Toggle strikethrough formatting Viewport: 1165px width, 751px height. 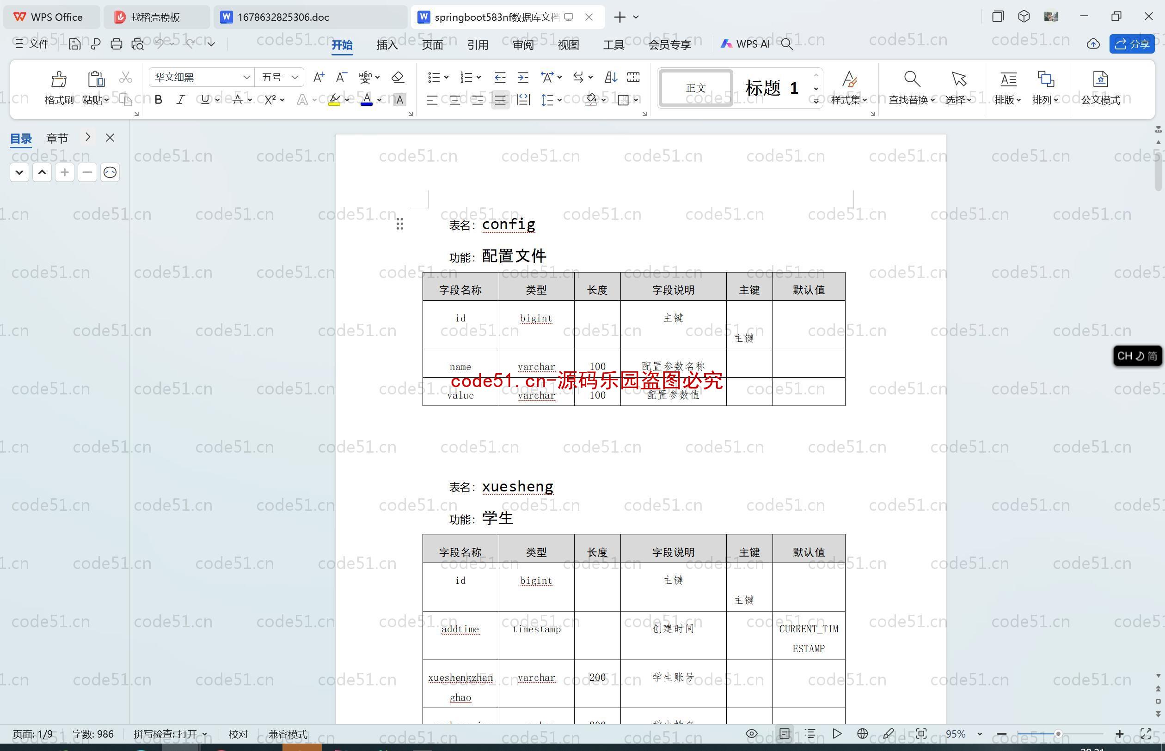238,100
